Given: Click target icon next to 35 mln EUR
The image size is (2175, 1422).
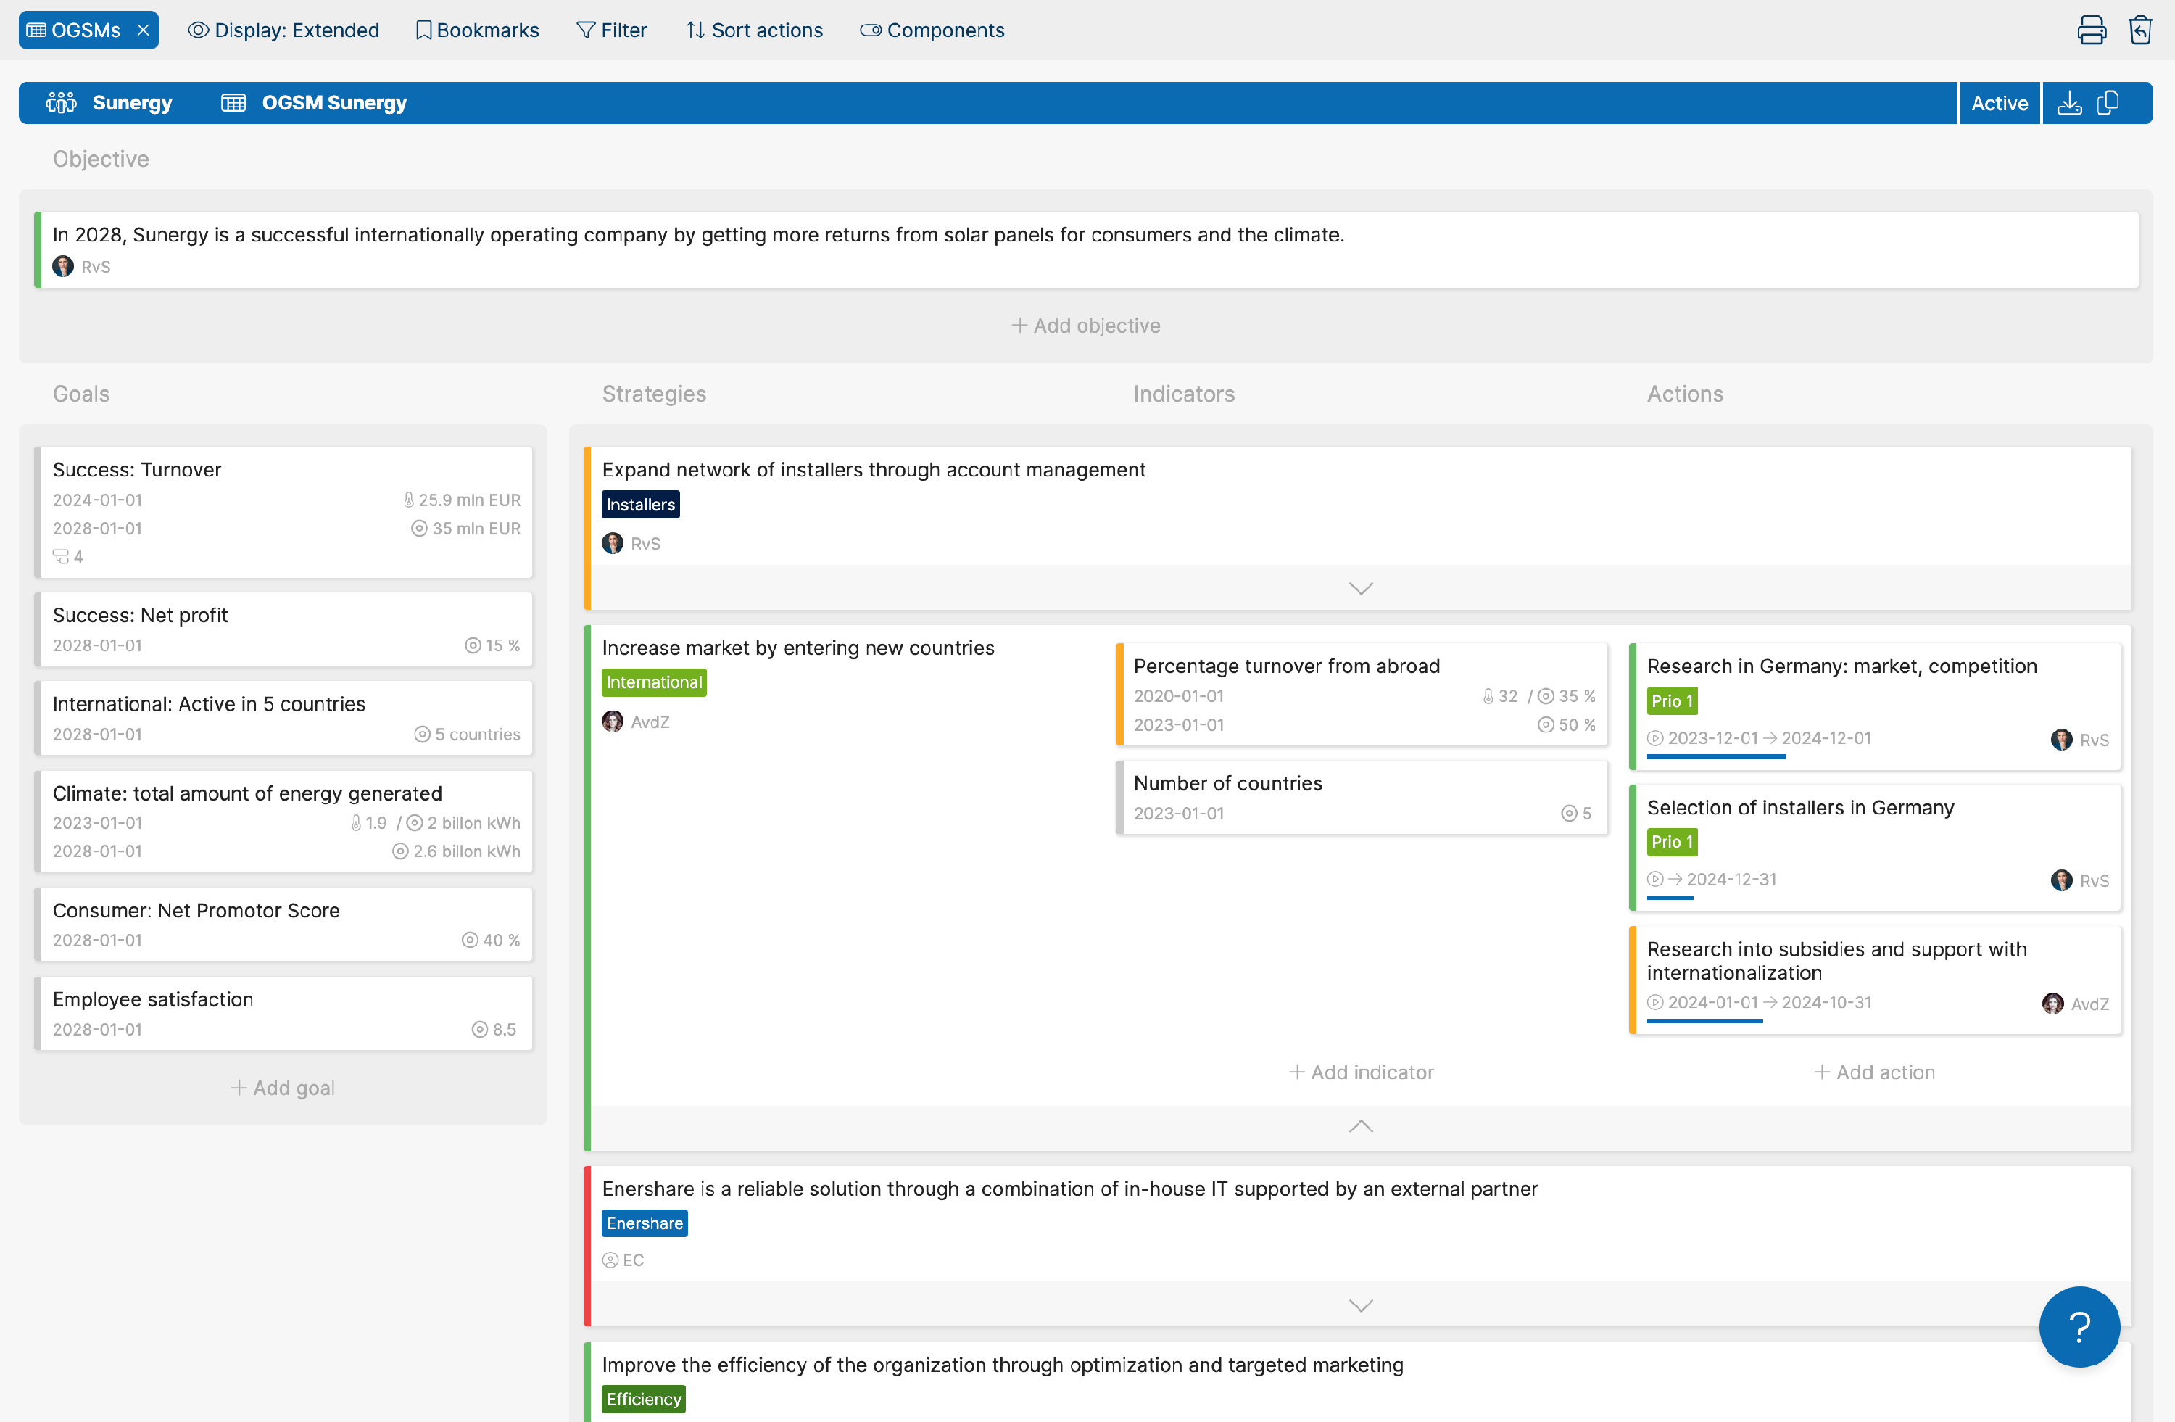Looking at the screenshot, I should tap(418, 528).
